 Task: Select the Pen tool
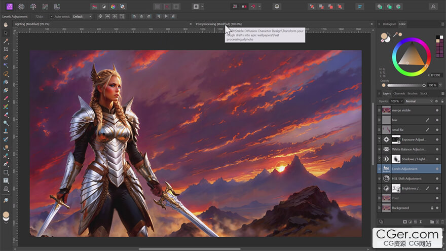(6, 164)
